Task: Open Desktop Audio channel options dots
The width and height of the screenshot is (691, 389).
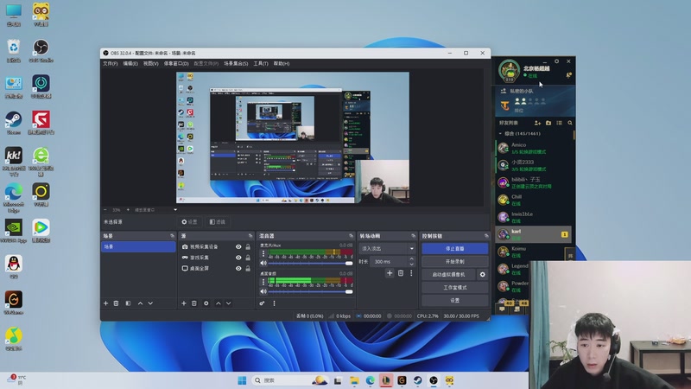Action: click(263, 282)
